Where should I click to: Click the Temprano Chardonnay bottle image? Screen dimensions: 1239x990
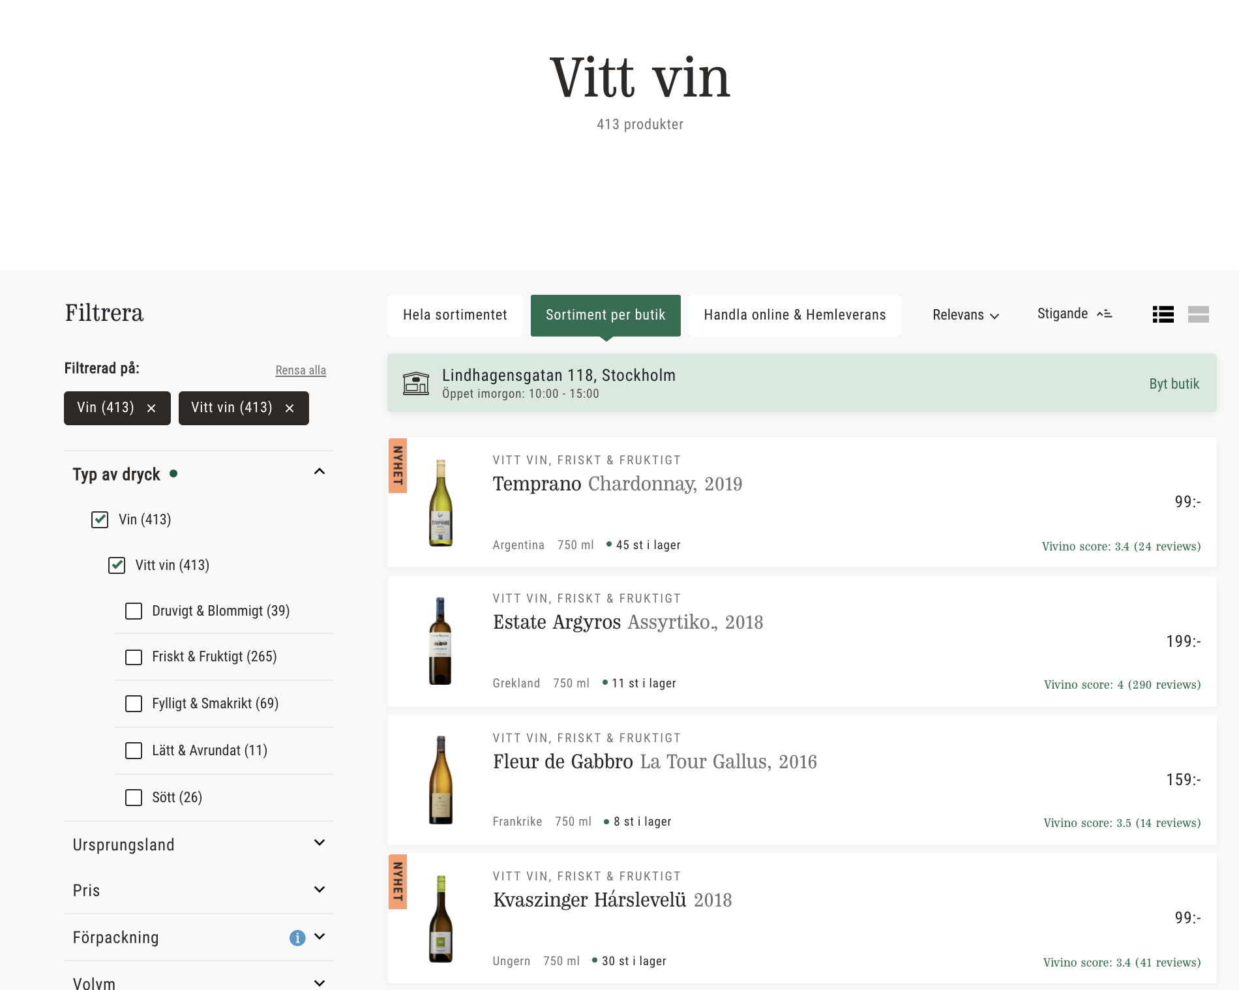click(x=441, y=503)
